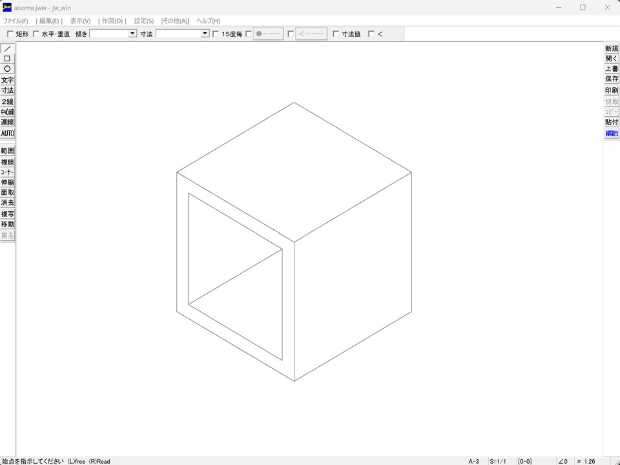This screenshot has height=465, width=620.
Task: Select the line drawing tool (／)
Action: 8,48
